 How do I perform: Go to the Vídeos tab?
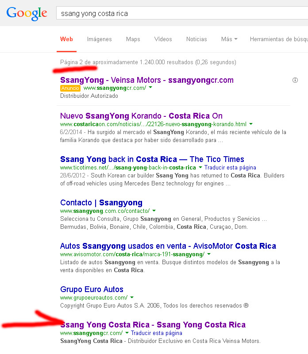click(x=163, y=39)
